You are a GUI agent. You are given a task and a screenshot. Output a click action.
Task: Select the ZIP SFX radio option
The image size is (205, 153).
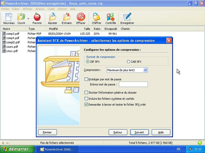click(x=88, y=62)
